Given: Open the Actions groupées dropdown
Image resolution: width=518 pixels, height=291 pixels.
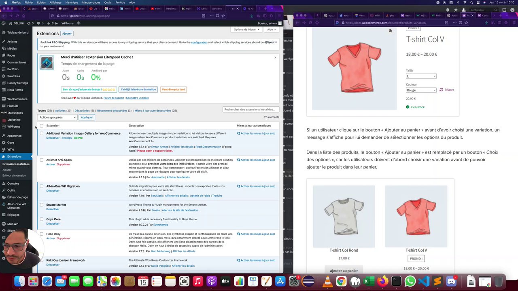Looking at the screenshot, I should (x=57, y=117).
